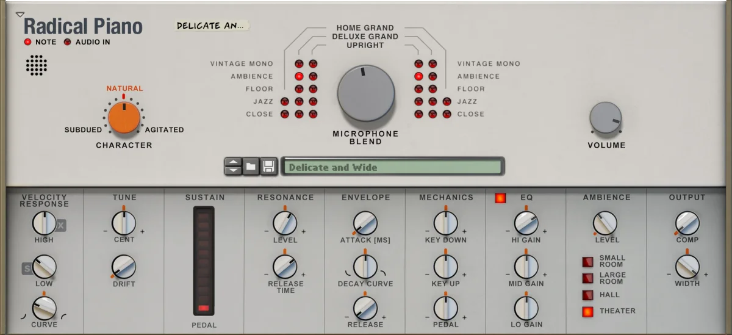This screenshot has height=335, width=732.
Task: Open the patch browser folder icon
Action: [x=251, y=167]
